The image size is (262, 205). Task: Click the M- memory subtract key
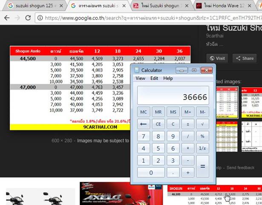(x=202, y=112)
